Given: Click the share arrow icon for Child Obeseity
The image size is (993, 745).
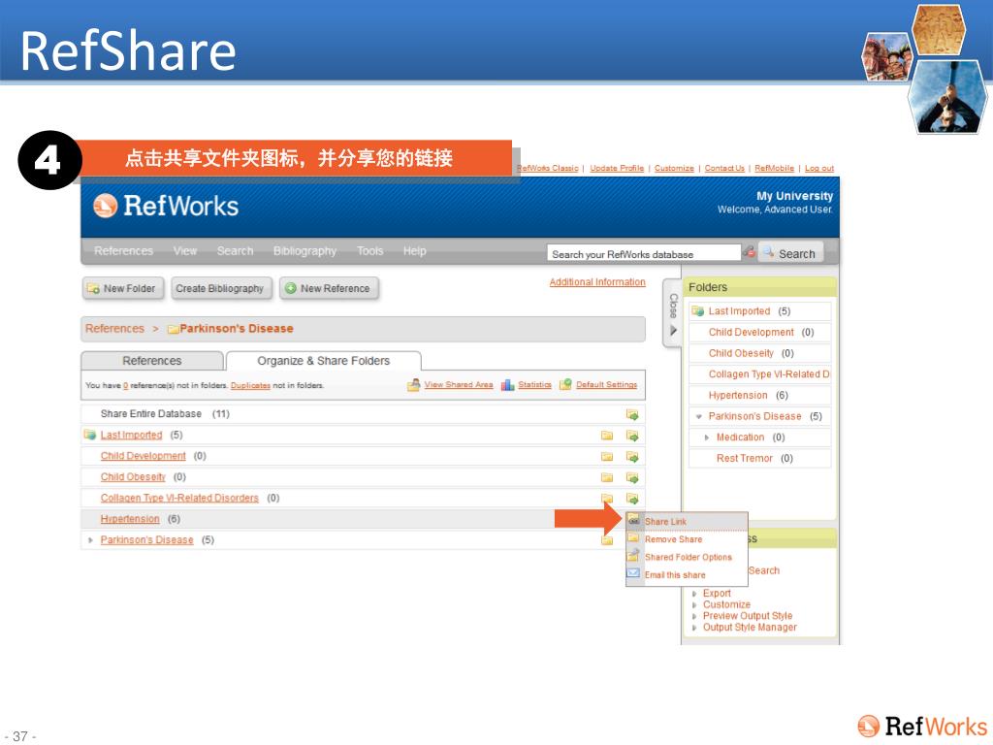Looking at the screenshot, I should 632,477.
